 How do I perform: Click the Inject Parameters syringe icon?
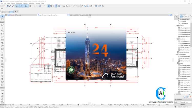click(13, 6)
